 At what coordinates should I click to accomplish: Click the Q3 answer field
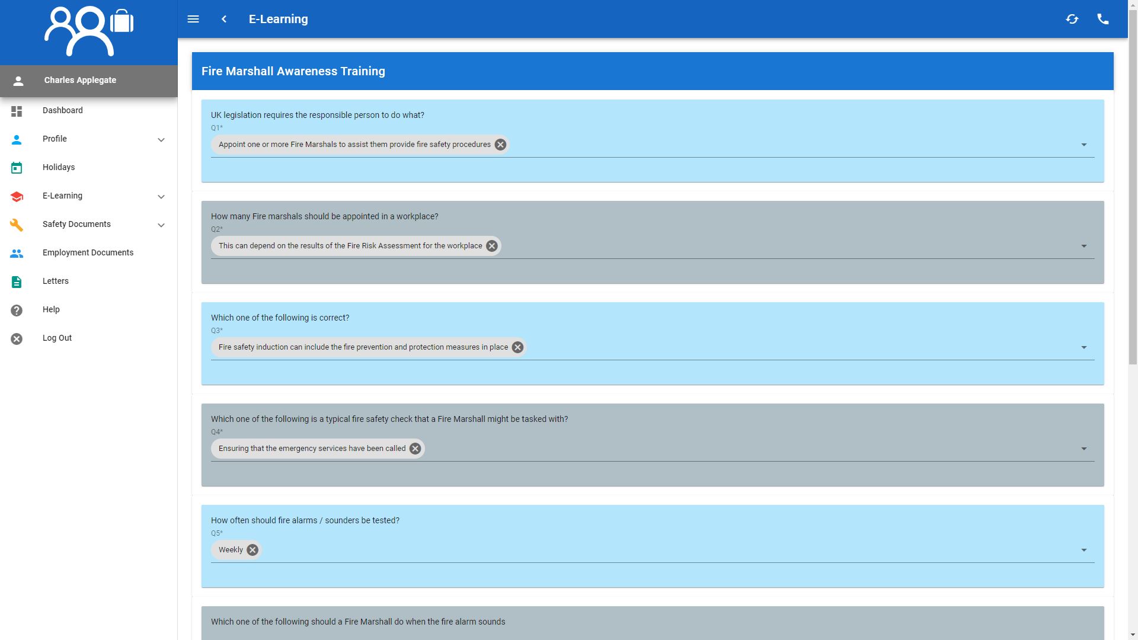click(x=653, y=347)
